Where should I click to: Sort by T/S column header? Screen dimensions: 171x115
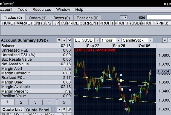pyautogui.click(x=63, y=23)
